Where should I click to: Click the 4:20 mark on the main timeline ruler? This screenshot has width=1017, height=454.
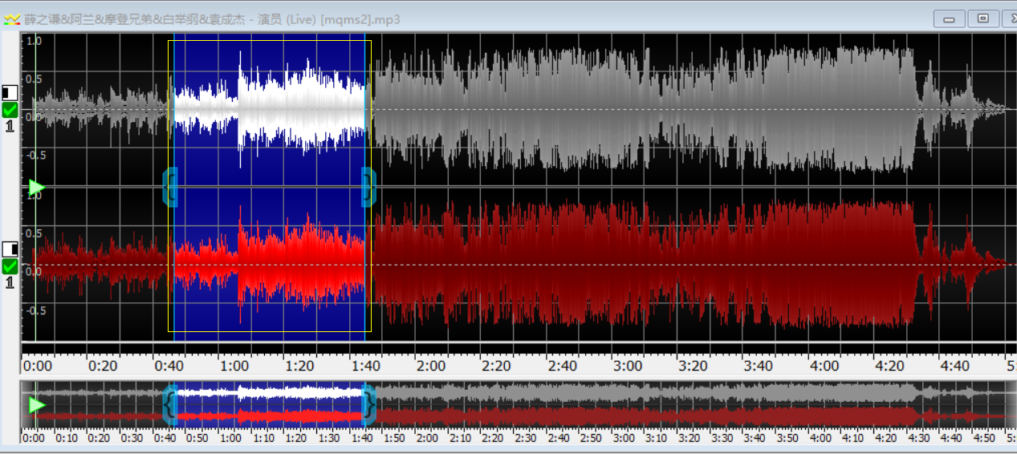(x=890, y=366)
